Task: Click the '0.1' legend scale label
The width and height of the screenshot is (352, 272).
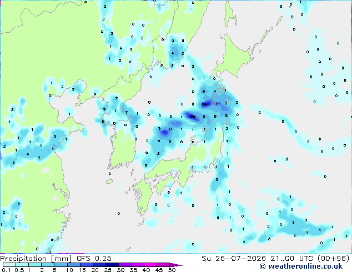Action: pyautogui.click(x=6, y=270)
